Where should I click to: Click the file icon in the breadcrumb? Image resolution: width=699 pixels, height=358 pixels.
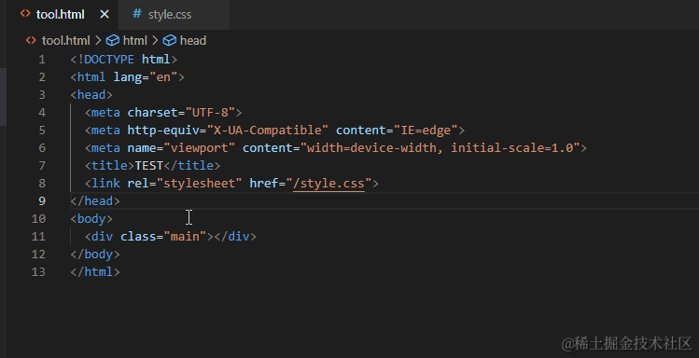coord(31,40)
